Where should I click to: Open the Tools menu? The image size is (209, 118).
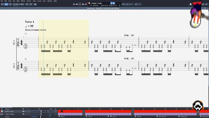[34, 1]
